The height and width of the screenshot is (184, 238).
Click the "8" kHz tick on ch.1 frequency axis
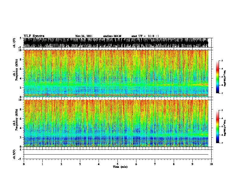click(x=21, y=60)
